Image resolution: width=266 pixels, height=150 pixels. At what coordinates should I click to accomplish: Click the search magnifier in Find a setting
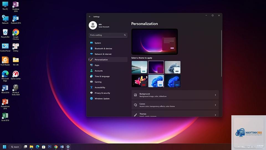pyautogui.click(x=125, y=35)
